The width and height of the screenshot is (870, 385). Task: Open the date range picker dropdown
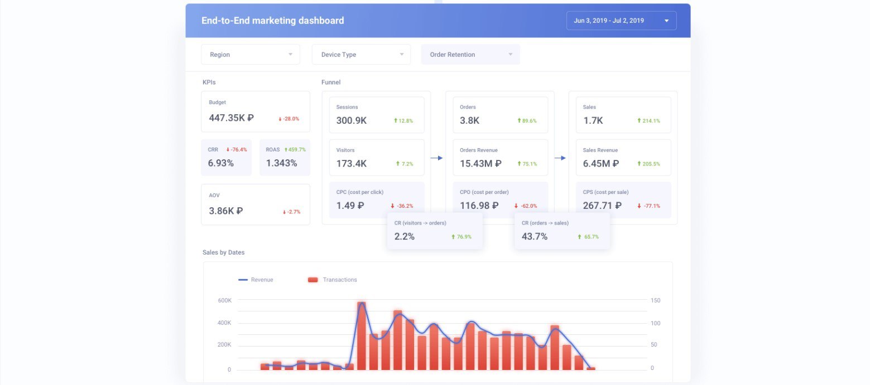point(621,21)
